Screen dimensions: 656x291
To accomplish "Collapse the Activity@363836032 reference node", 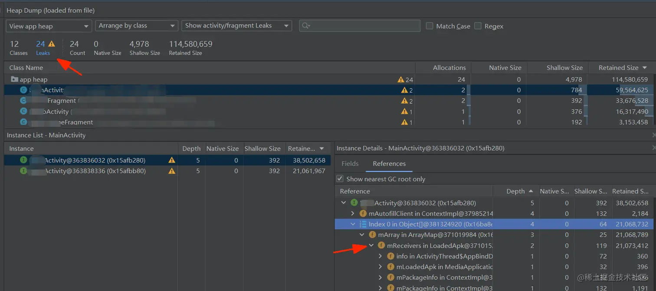I will [344, 203].
